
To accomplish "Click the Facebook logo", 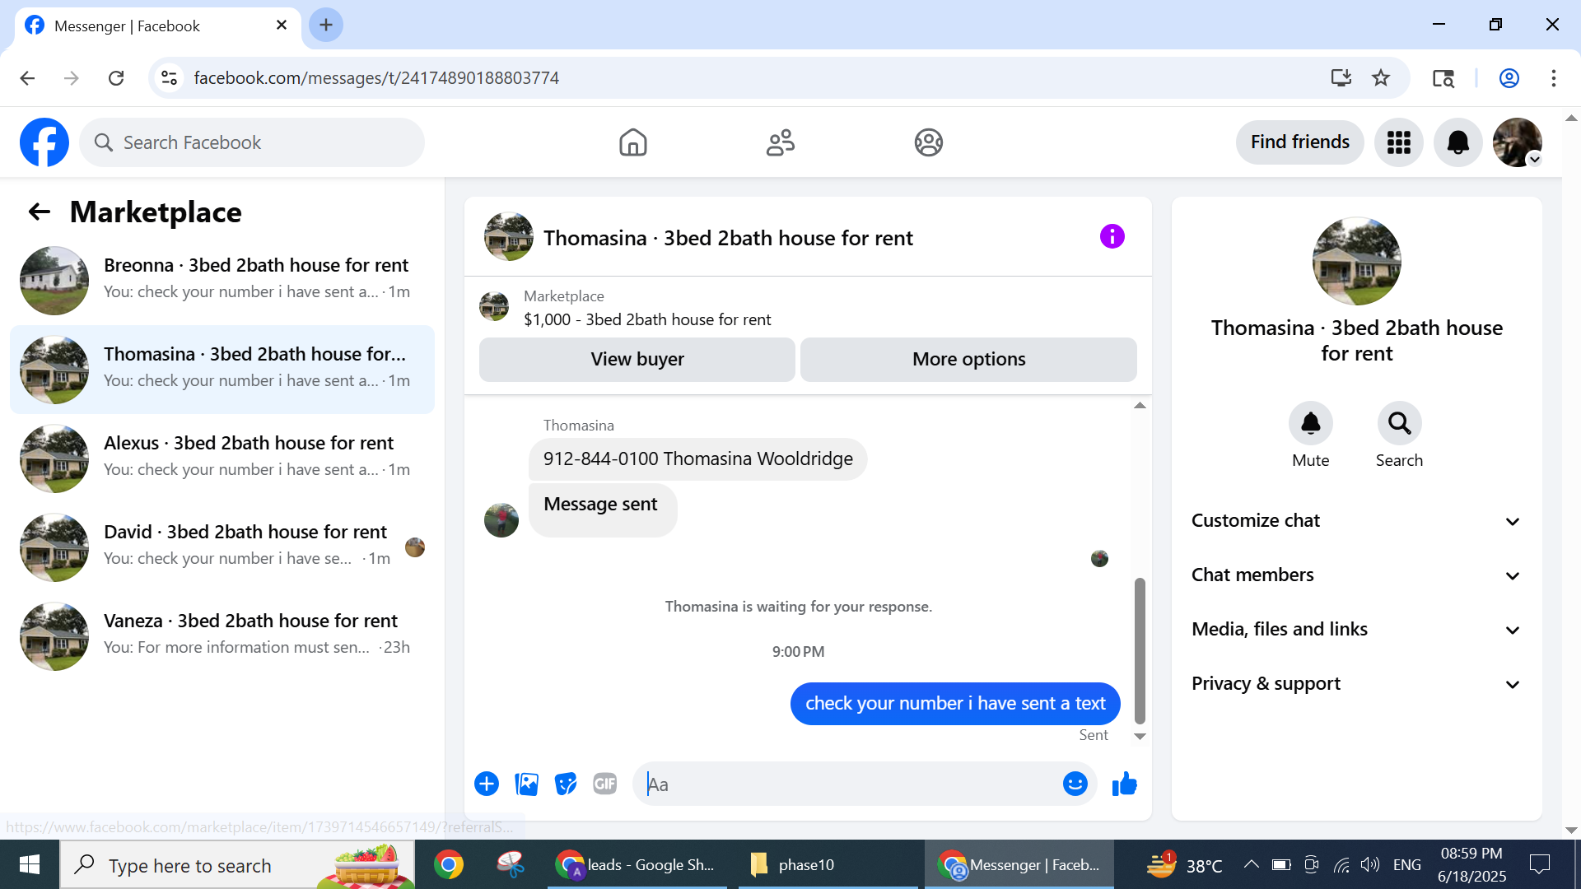I will coord(44,142).
